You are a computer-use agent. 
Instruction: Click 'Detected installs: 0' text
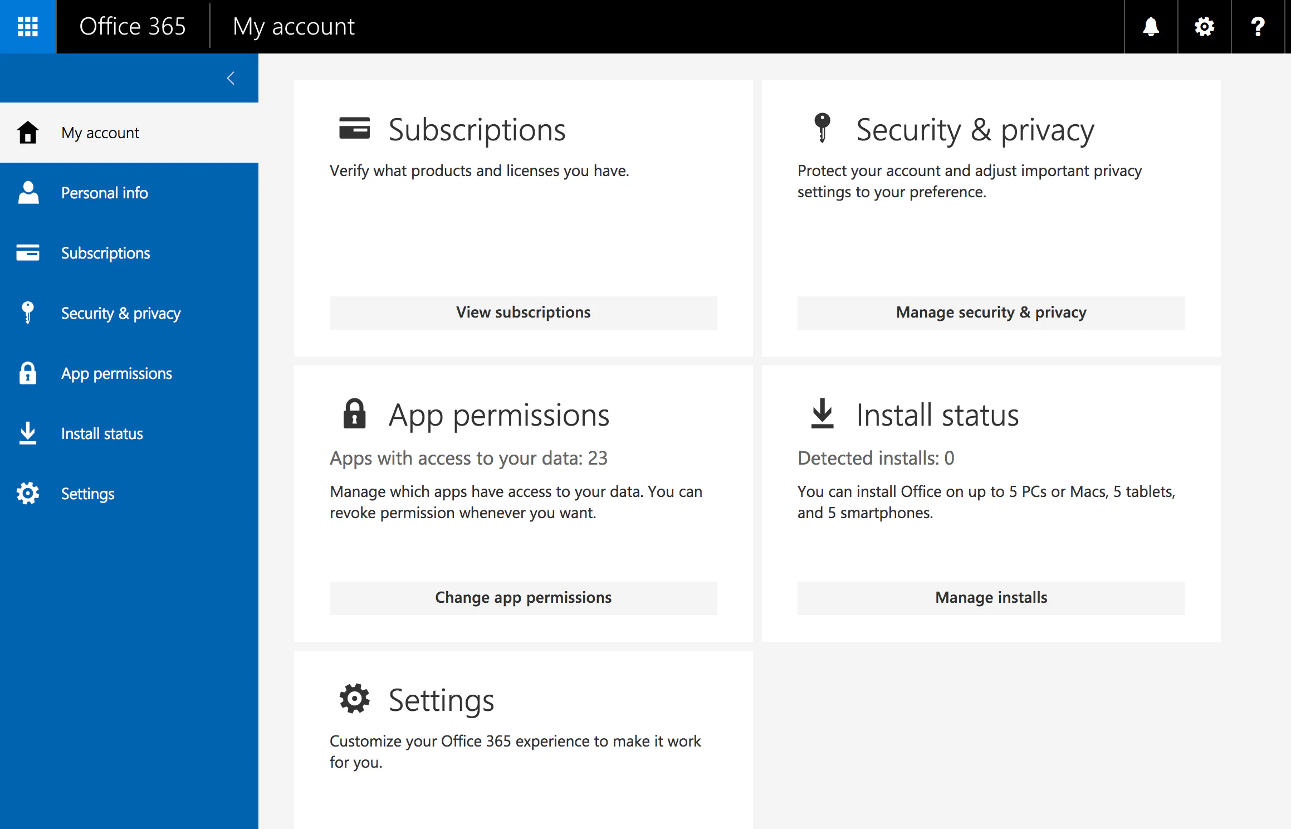[x=876, y=458]
